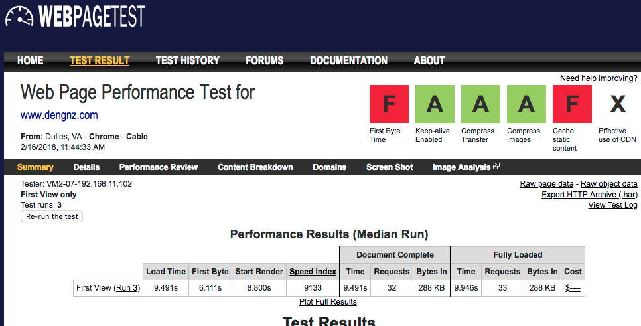Open the FORUMS menu item
The image size is (641, 326).
265,60
